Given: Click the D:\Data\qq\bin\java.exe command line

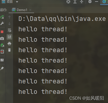Looking at the screenshot, I should [62, 19].
